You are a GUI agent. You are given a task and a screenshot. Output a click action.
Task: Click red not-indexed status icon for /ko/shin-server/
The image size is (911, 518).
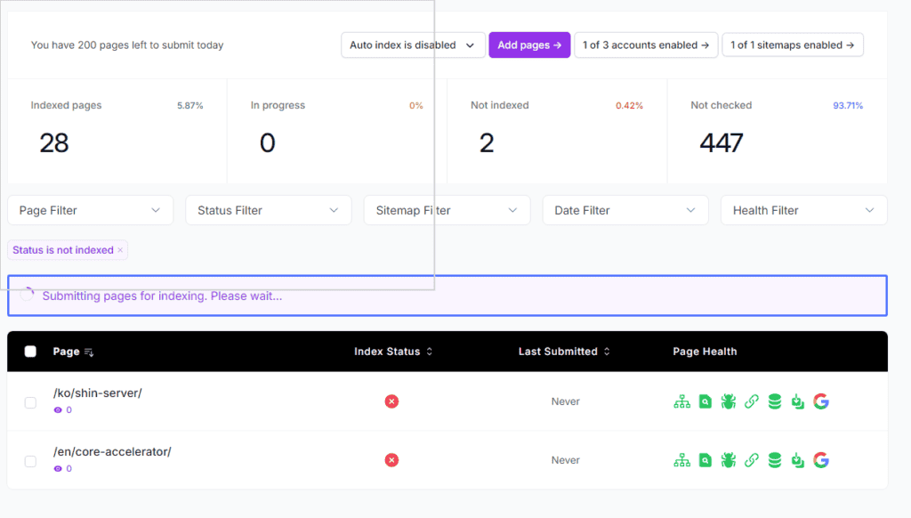[391, 401]
